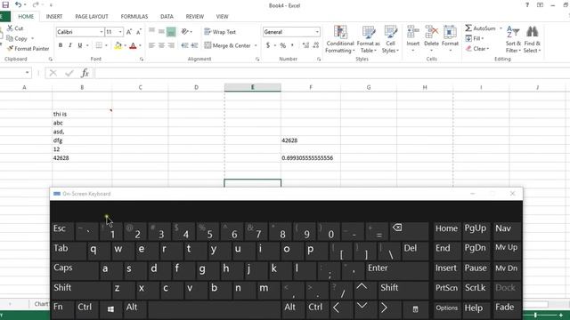Screen dimensions: 570x320
Task: Open PAGE LAYOUT ribbon tab
Action: click(x=92, y=16)
